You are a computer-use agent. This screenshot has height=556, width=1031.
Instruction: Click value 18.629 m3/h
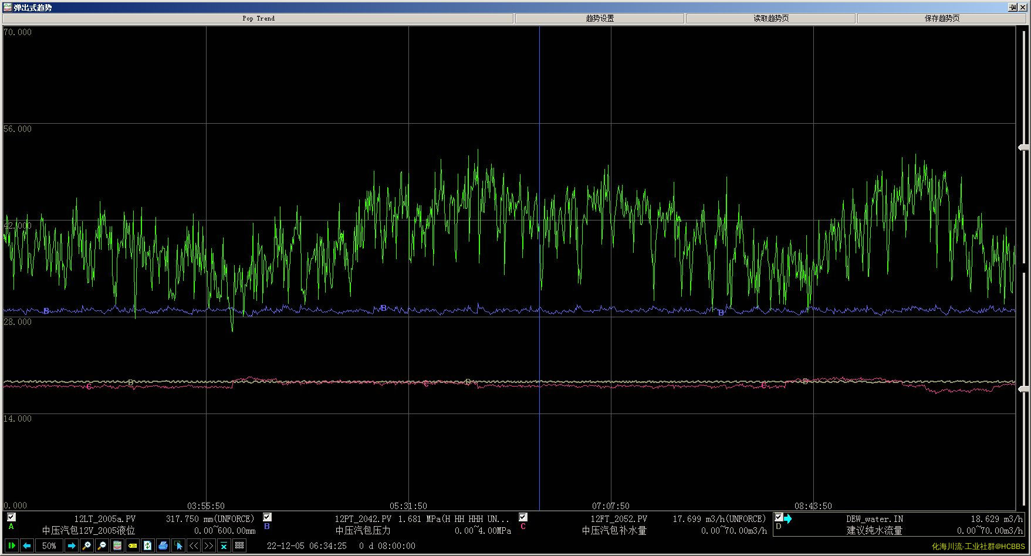tap(996, 519)
